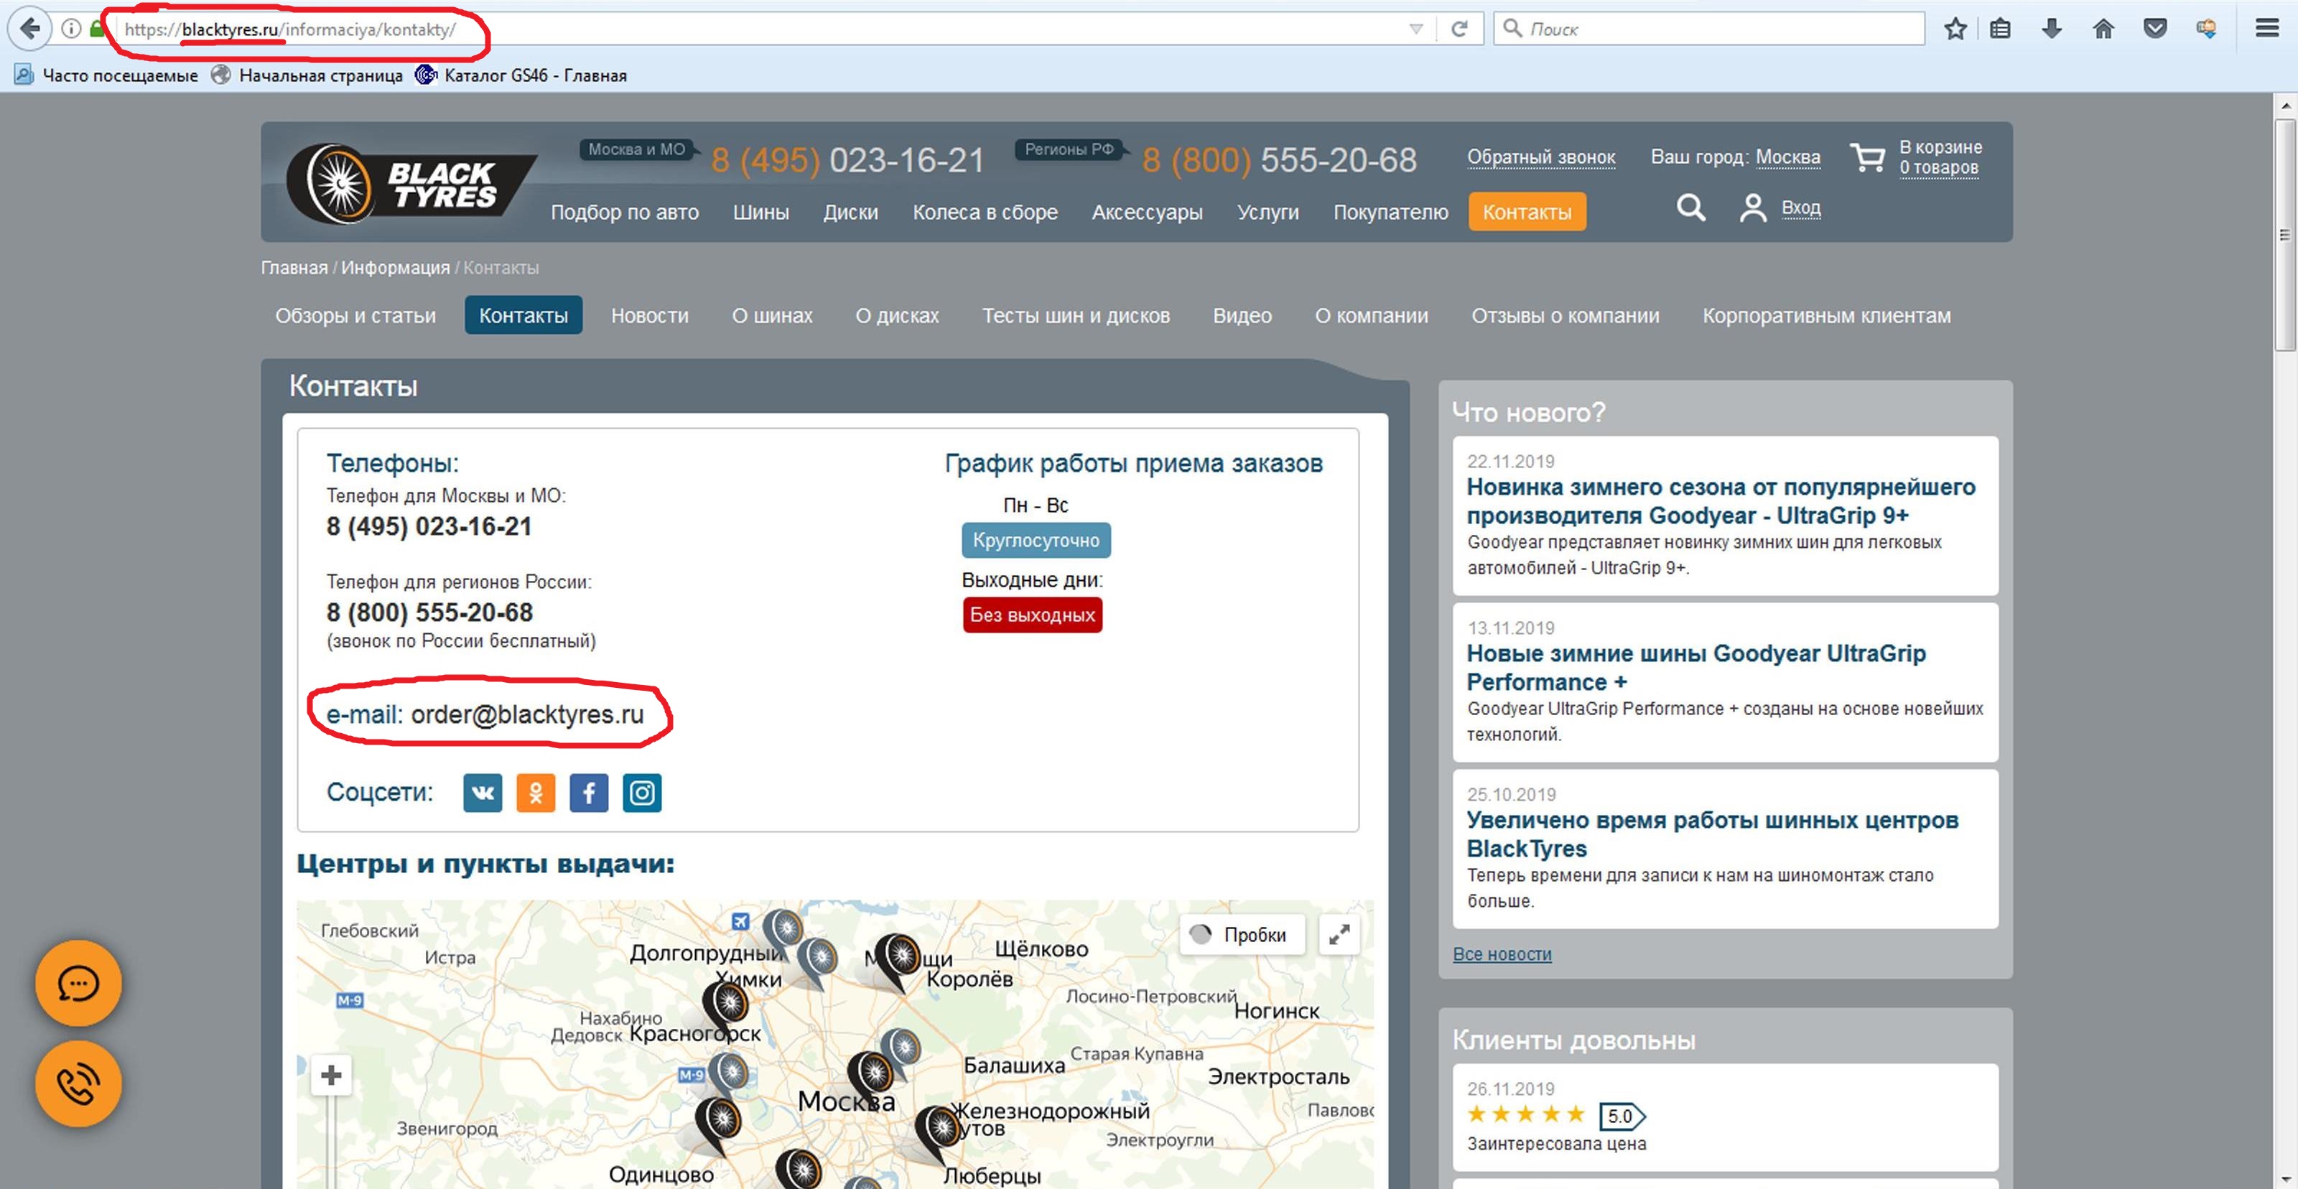The image size is (2298, 1189).
Task: Click the orange 'Контакты' header button
Action: pyautogui.click(x=1527, y=213)
